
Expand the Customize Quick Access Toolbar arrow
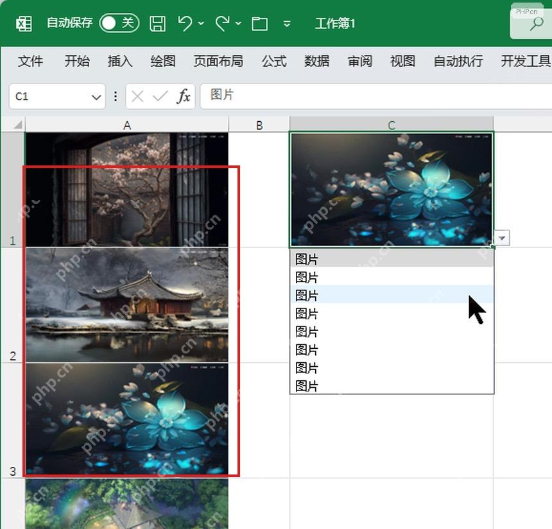(x=287, y=24)
